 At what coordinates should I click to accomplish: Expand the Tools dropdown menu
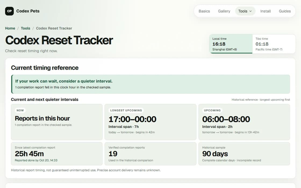pos(245,11)
